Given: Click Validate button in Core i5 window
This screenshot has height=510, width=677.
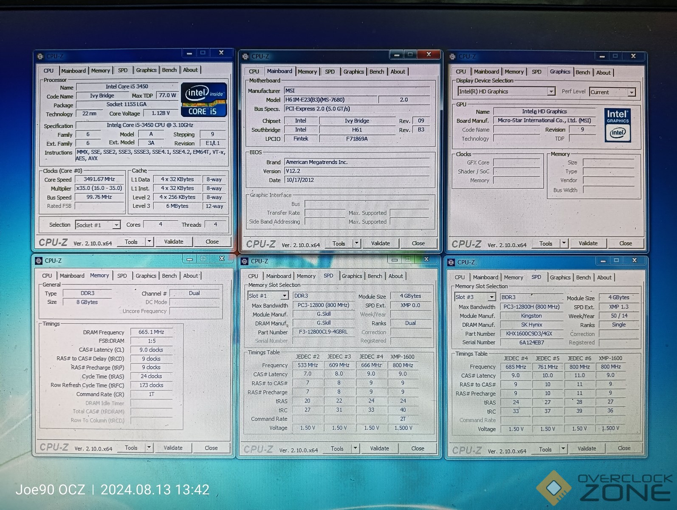Looking at the screenshot, I should click(x=174, y=241).
